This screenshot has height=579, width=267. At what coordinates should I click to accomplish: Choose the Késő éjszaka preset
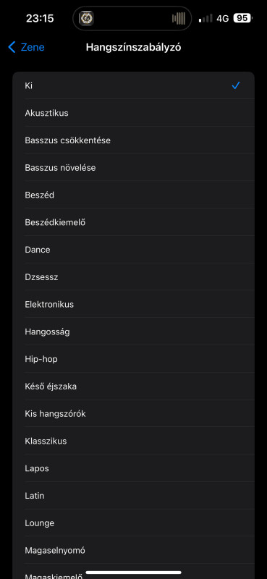133,386
